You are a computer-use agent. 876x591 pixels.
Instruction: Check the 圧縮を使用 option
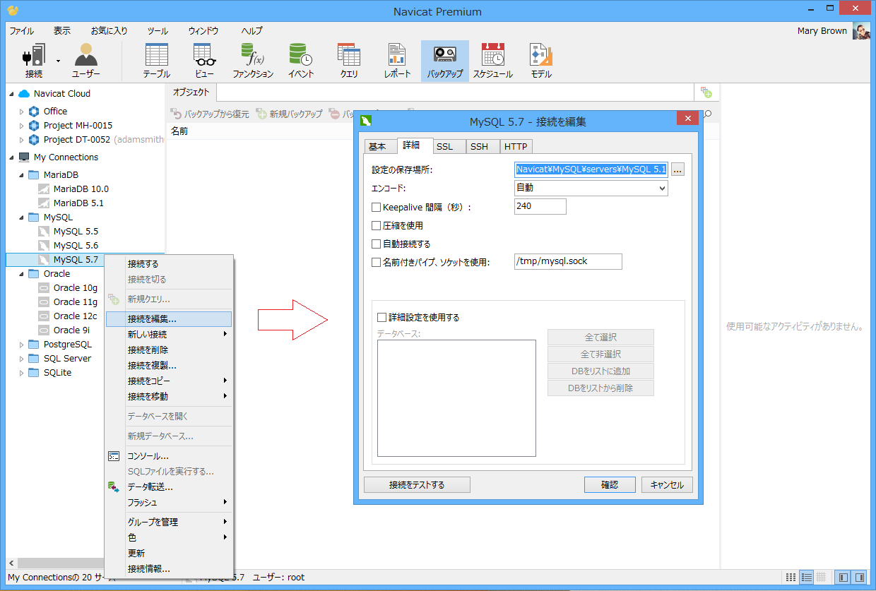pyautogui.click(x=377, y=226)
